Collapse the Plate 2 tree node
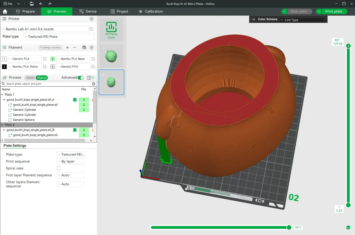355x235 pixels. (x=2, y=125)
